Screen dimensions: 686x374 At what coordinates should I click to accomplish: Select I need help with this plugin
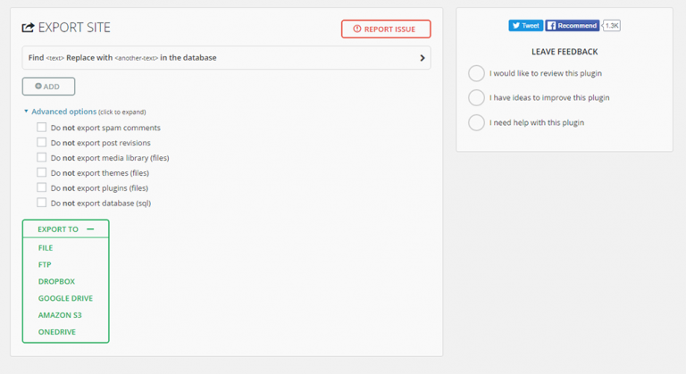click(x=477, y=122)
